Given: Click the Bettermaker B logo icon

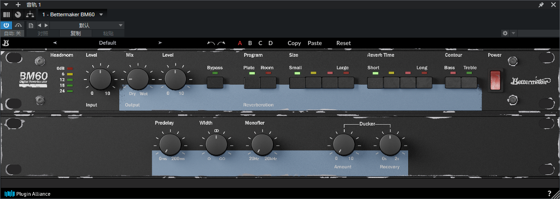Looking at the screenshot, I should coord(7,43).
